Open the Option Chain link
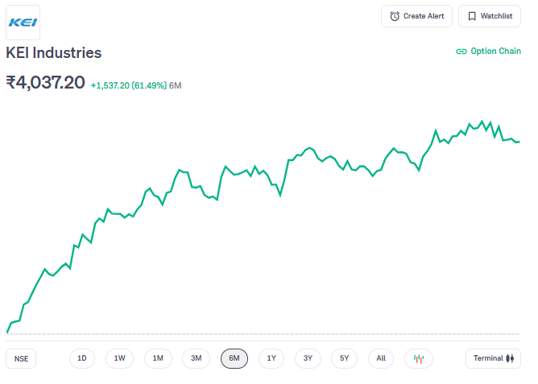Screen dimensions: 538x384 pyautogui.click(x=489, y=52)
